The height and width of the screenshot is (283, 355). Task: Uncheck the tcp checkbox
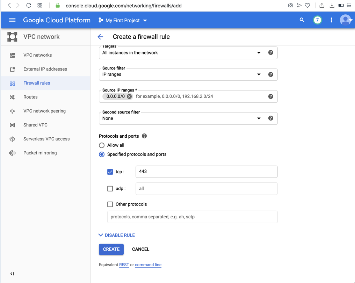coord(110,172)
